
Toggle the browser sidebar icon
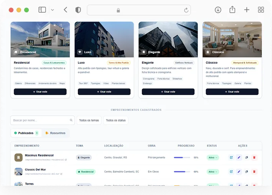[x=42, y=10]
